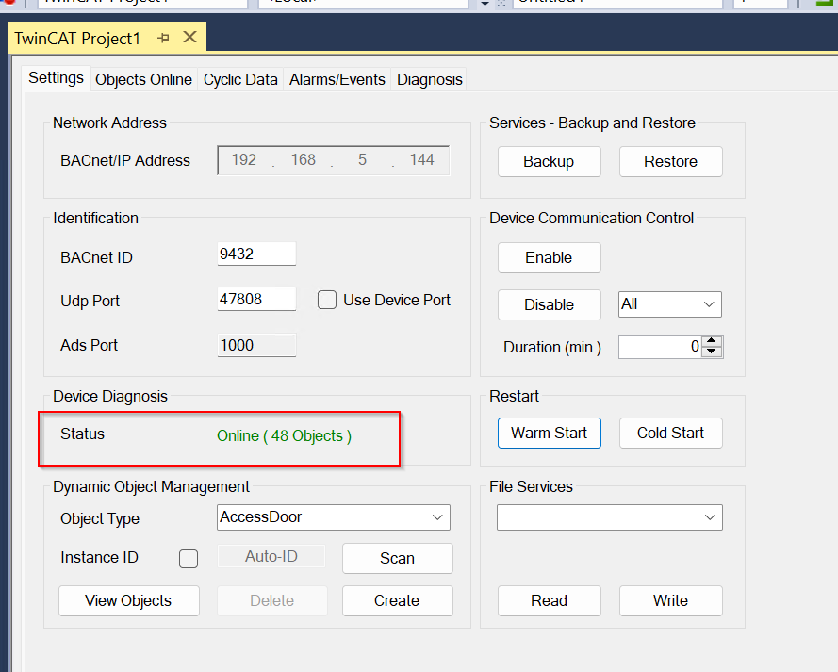838x672 pixels.
Task: Perform a Cold Start
Action: (671, 433)
